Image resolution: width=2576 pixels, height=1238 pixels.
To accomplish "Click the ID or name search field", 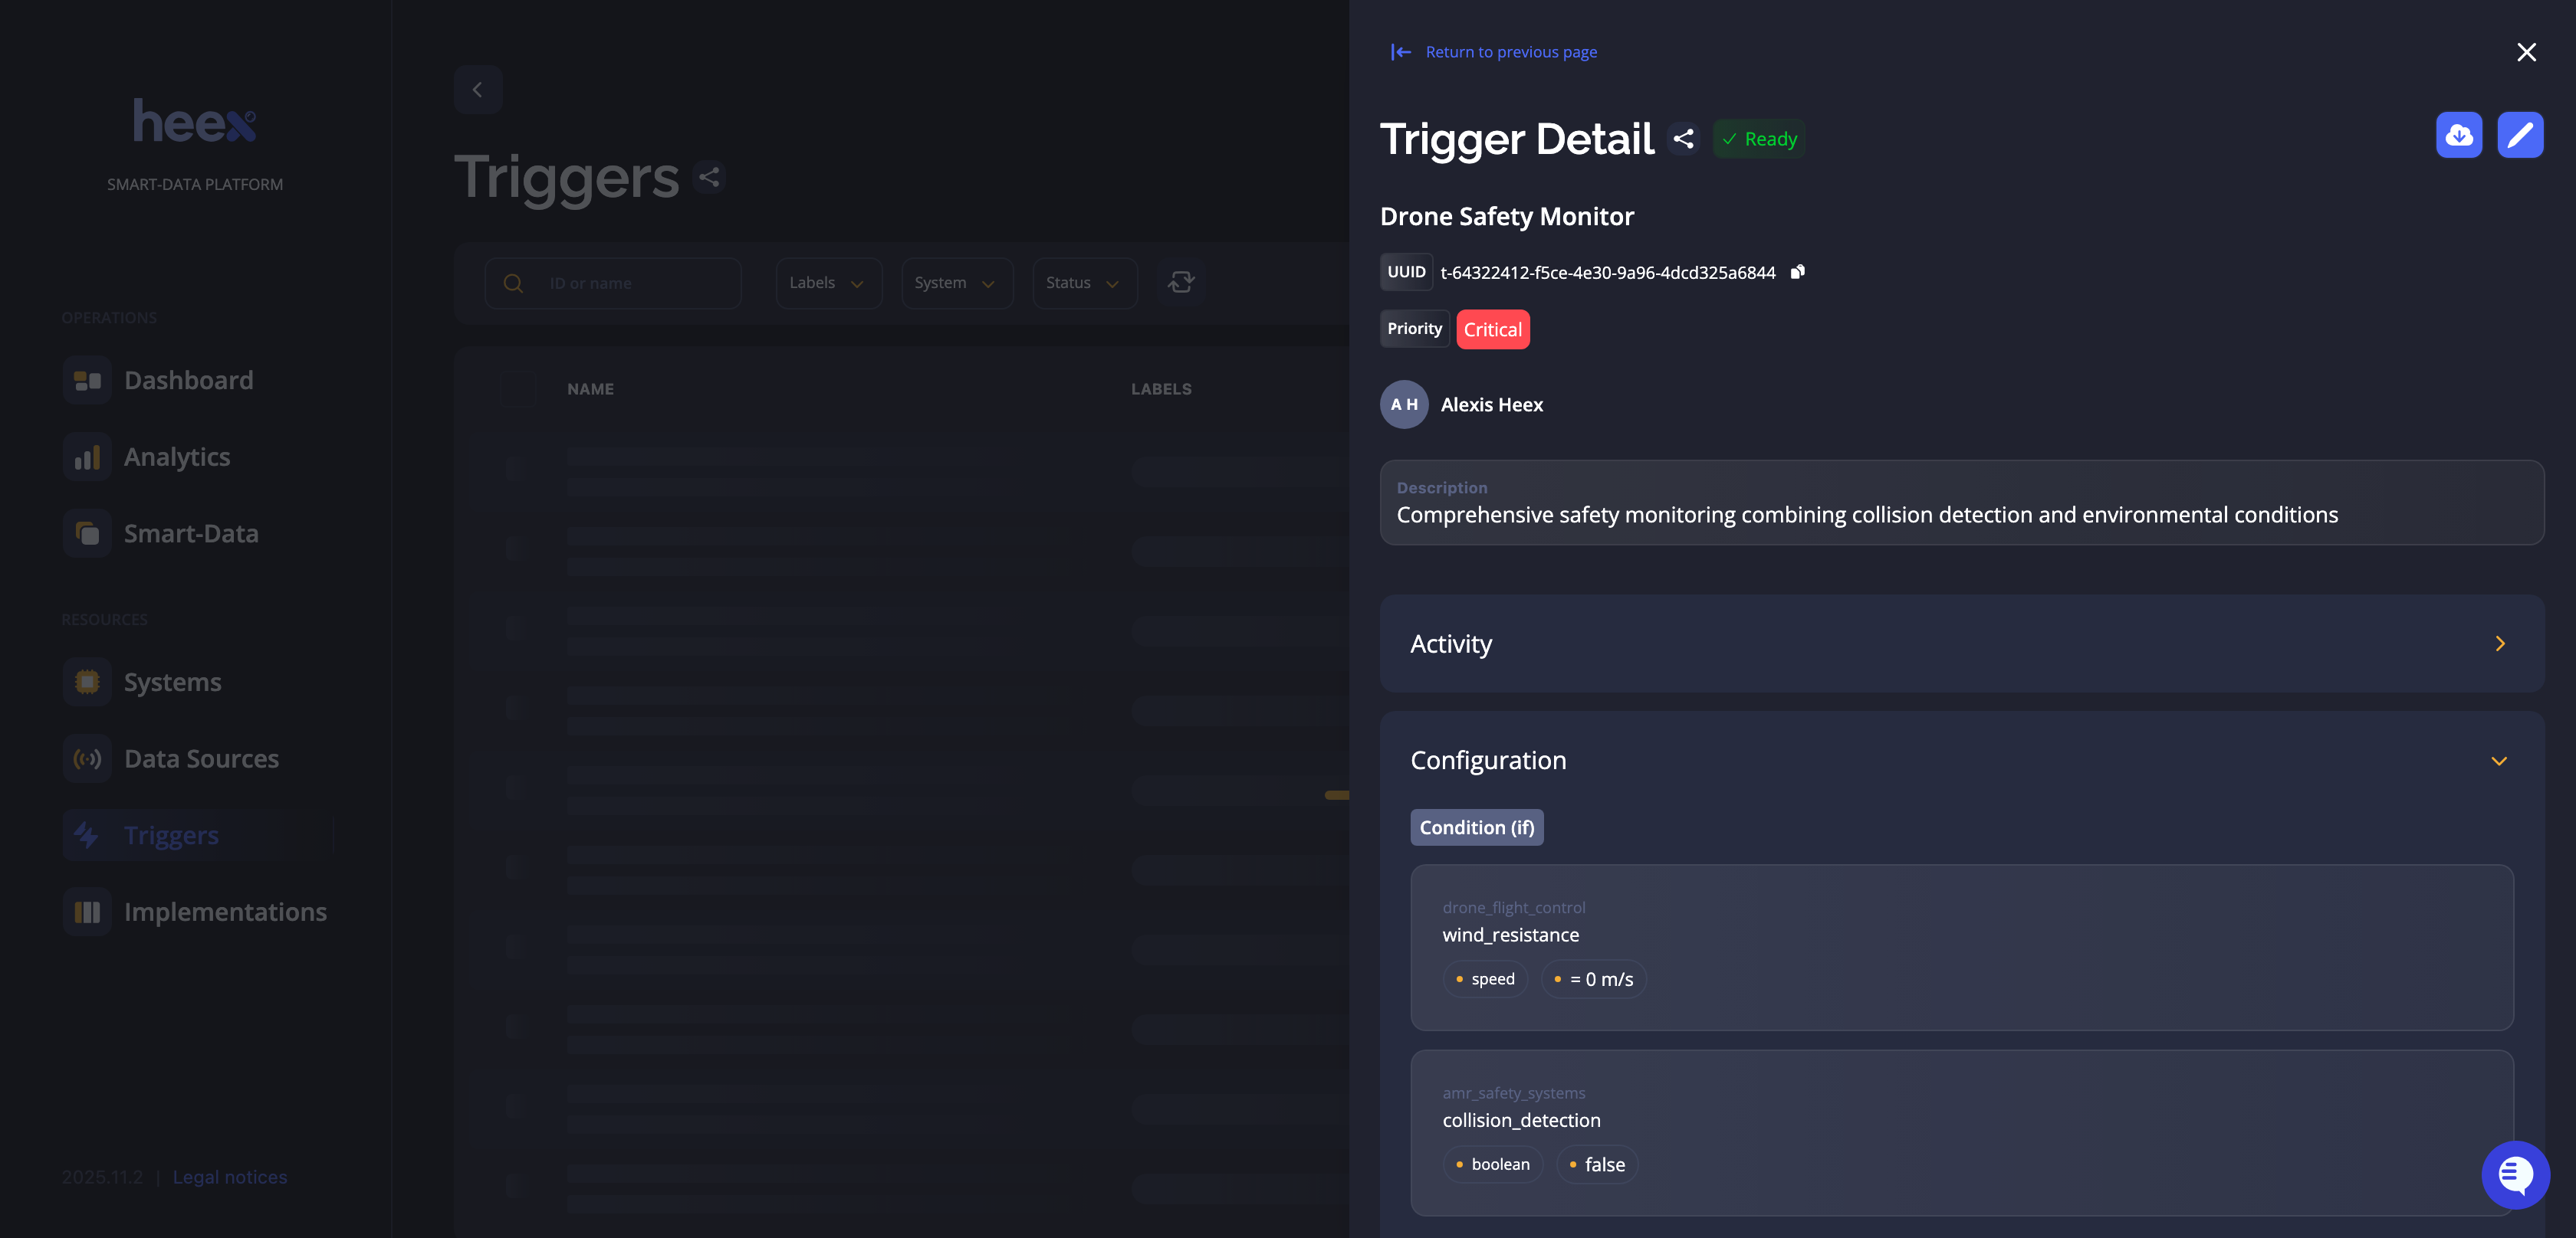I will pos(613,283).
